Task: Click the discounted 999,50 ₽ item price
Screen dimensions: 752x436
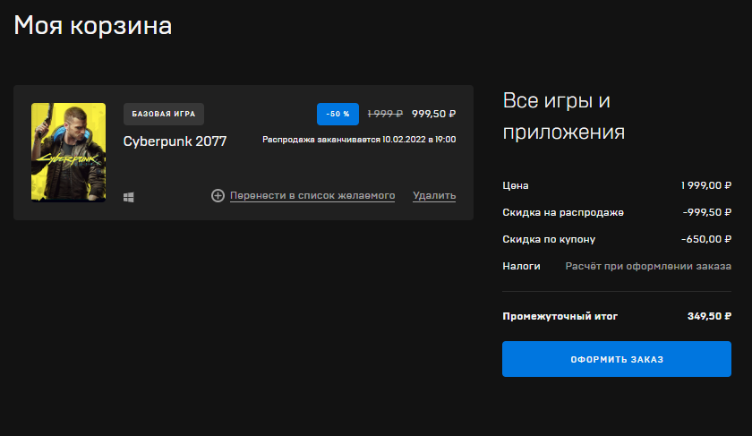Action: click(433, 114)
